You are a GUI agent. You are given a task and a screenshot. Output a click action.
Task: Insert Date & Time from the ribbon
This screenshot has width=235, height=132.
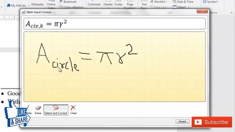click(183, 2)
